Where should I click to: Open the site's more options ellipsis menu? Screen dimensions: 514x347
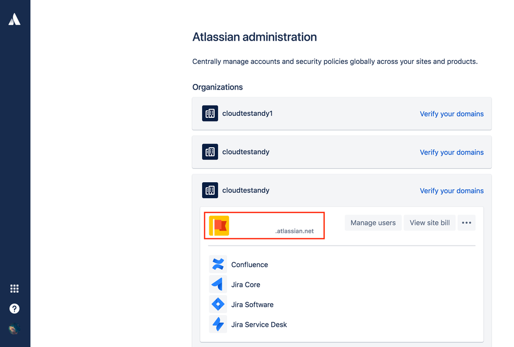pos(467,223)
